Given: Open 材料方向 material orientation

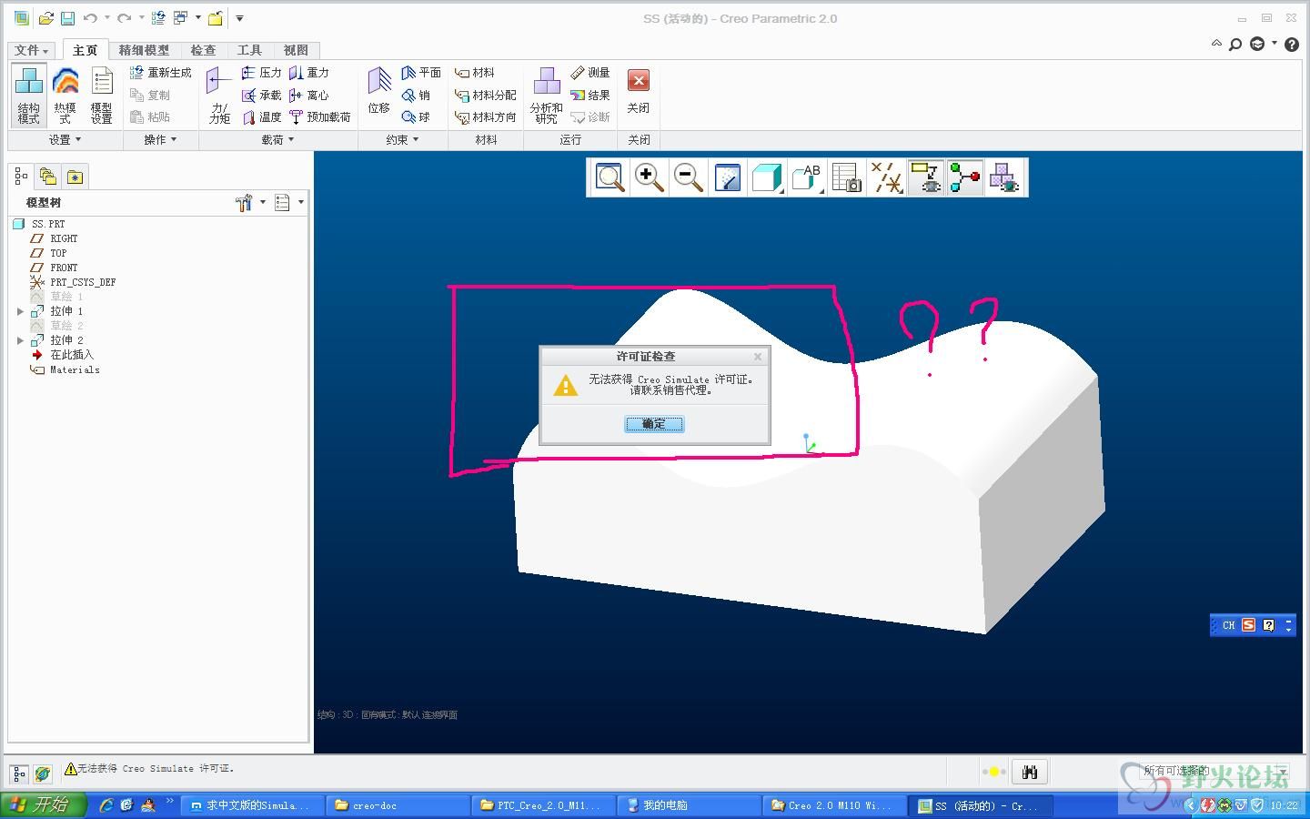Looking at the screenshot, I should click(x=486, y=116).
